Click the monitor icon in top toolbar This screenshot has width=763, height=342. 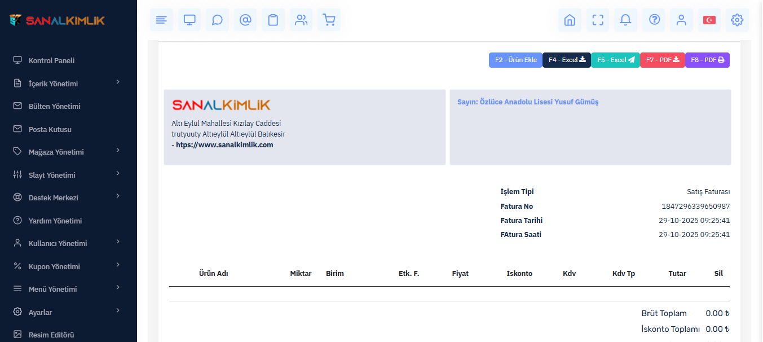coord(189,20)
